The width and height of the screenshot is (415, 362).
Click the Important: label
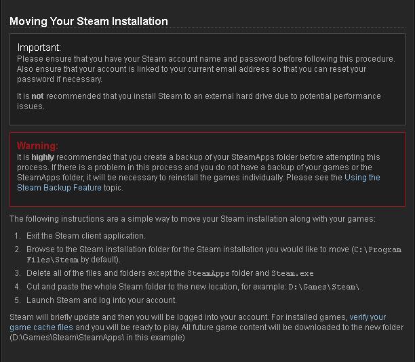point(39,47)
